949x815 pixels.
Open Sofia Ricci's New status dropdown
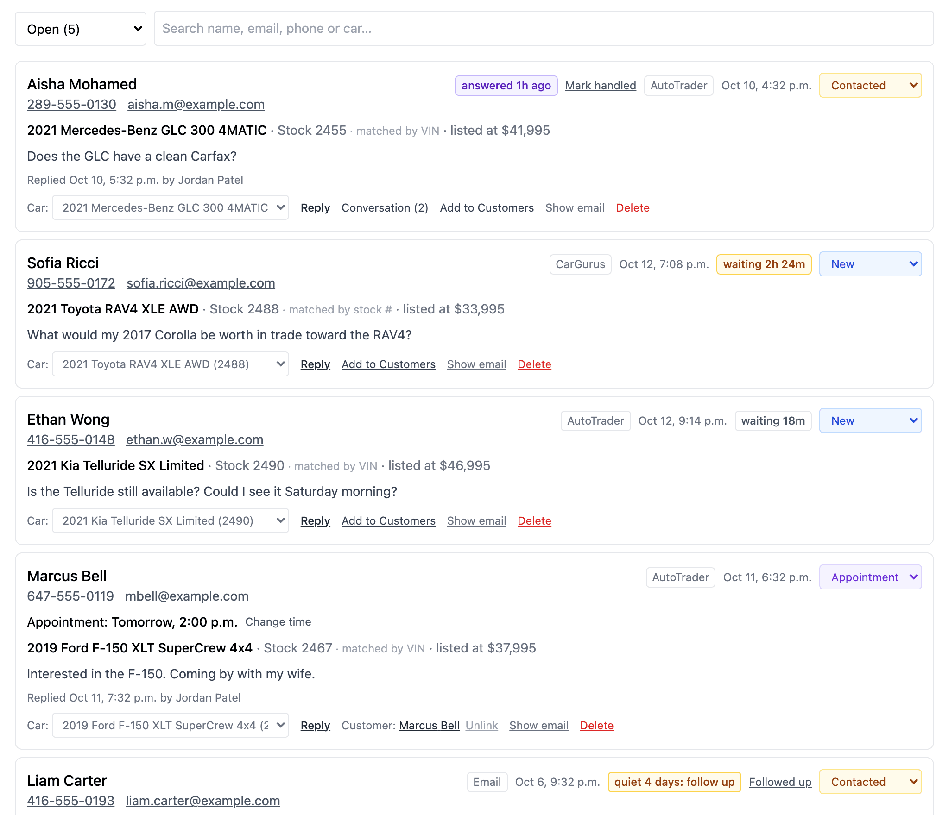coord(870,264)
